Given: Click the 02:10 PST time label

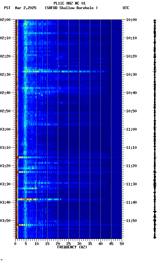Looking at the screenshot, I should coord(5,38).
